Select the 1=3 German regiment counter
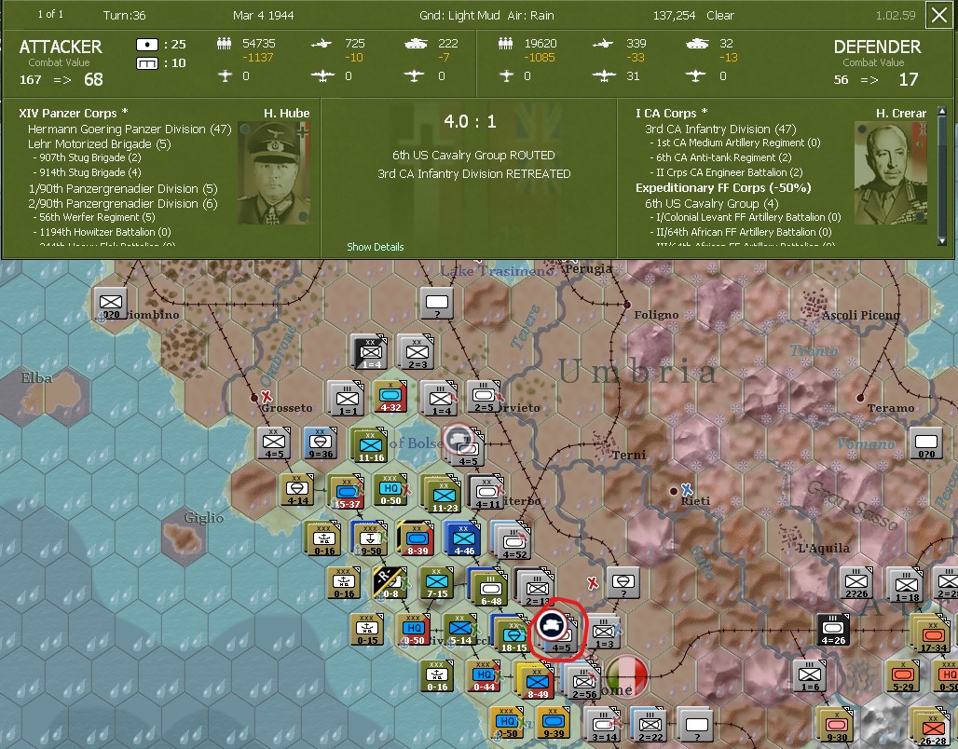Image resolution: width=958 pixels, height=749 pixels. 604,632
